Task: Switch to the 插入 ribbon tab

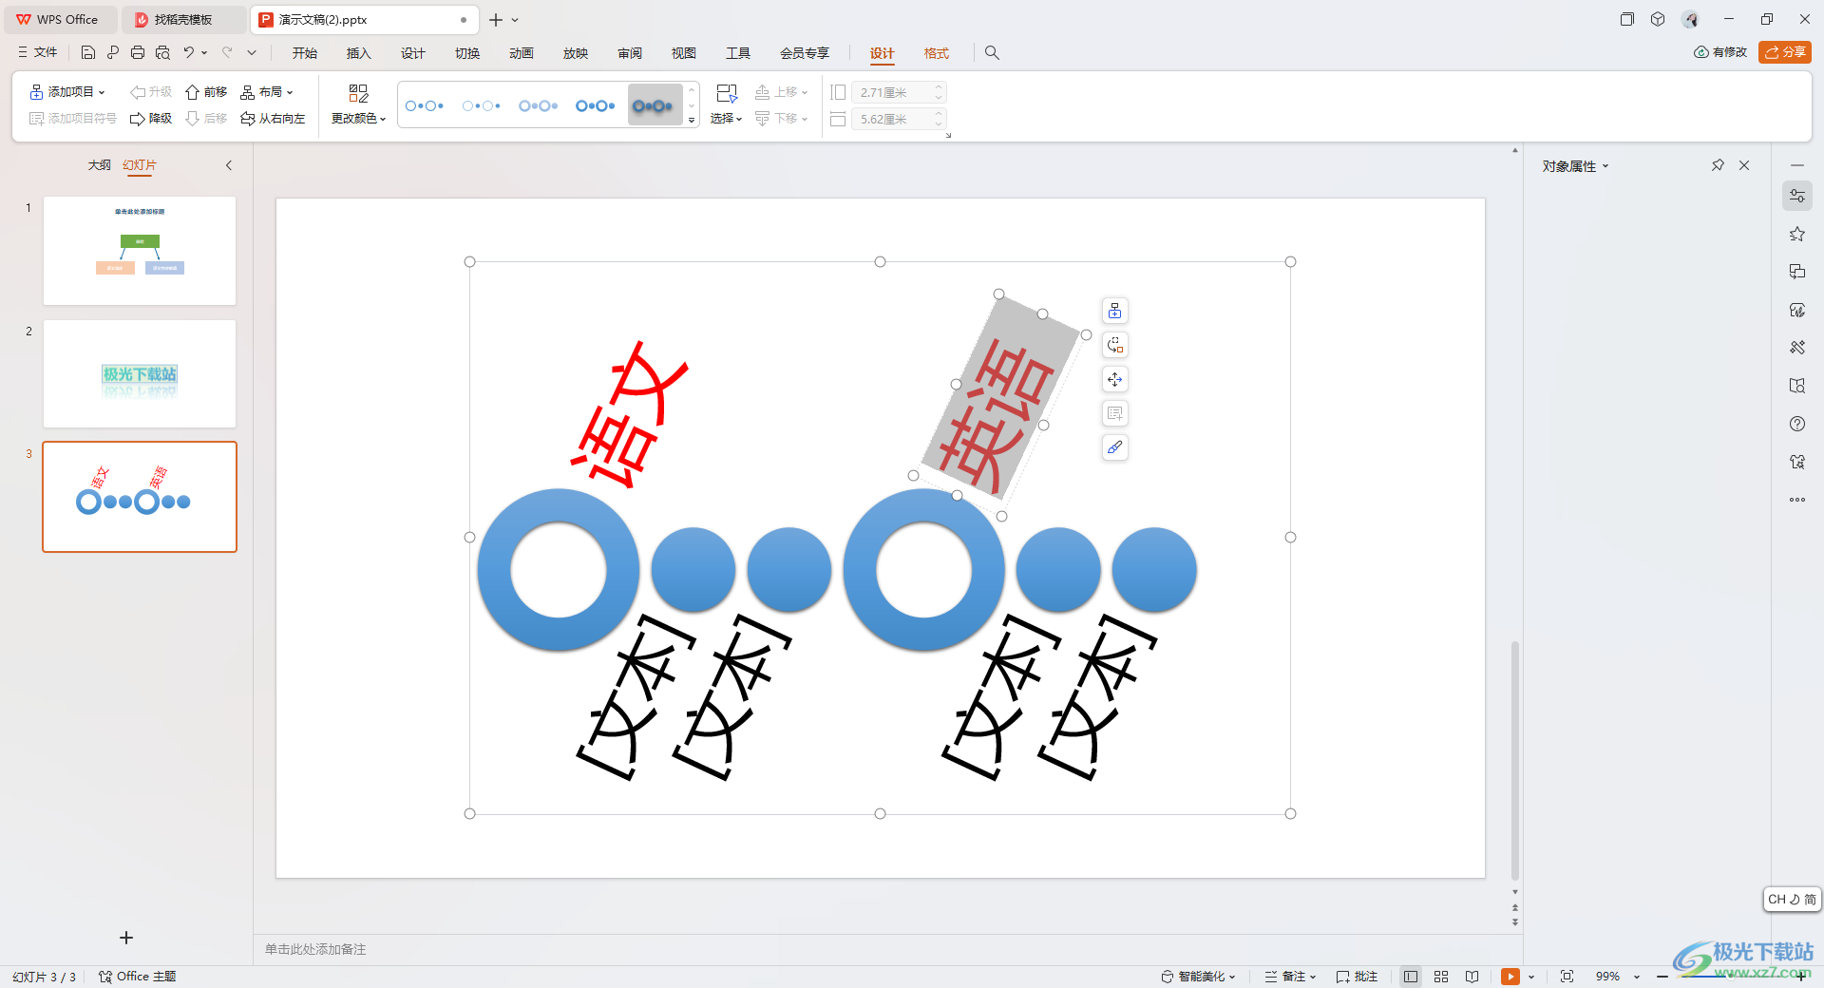Action: [x=359, y=53]
